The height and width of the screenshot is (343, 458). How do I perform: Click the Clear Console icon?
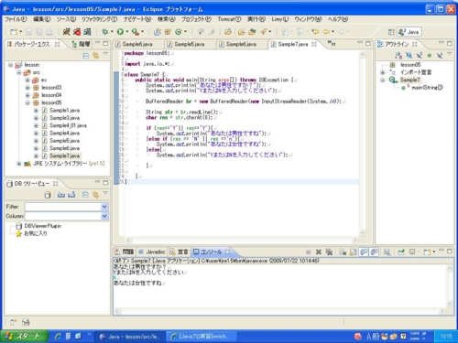(x=343, y=252)
